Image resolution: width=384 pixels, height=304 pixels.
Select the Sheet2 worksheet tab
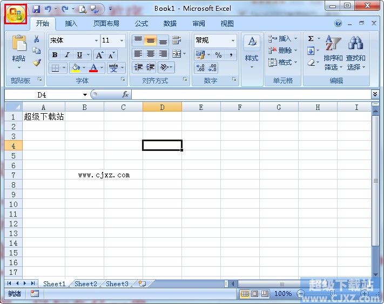click(x=86, y=284)
